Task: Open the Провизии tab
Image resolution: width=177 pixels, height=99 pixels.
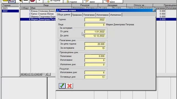Action: (x=77, y=15)
